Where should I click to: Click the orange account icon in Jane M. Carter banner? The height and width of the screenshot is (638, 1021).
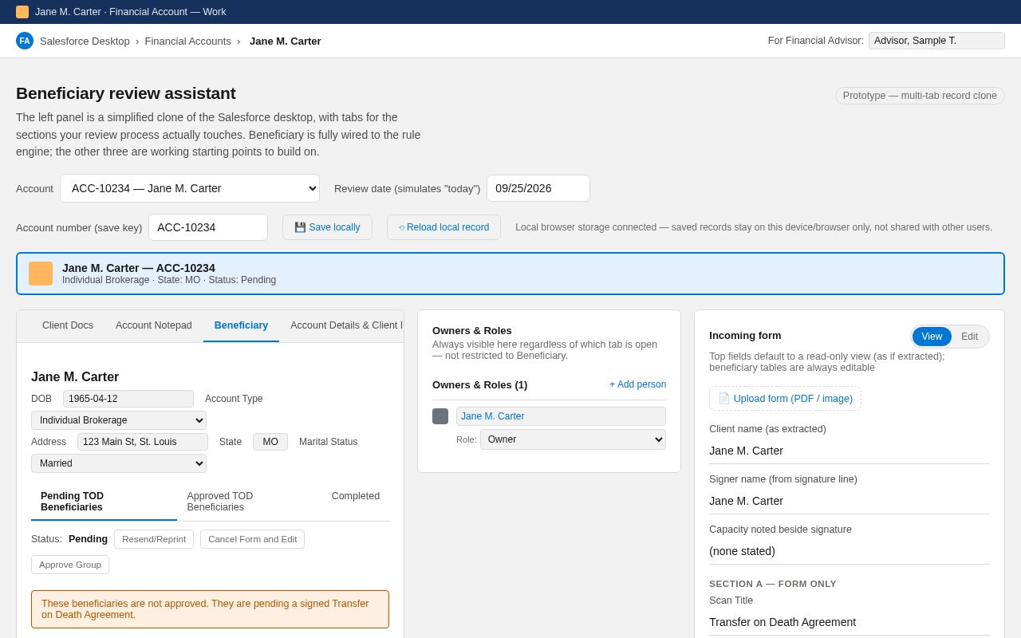(x=41, y=274)
